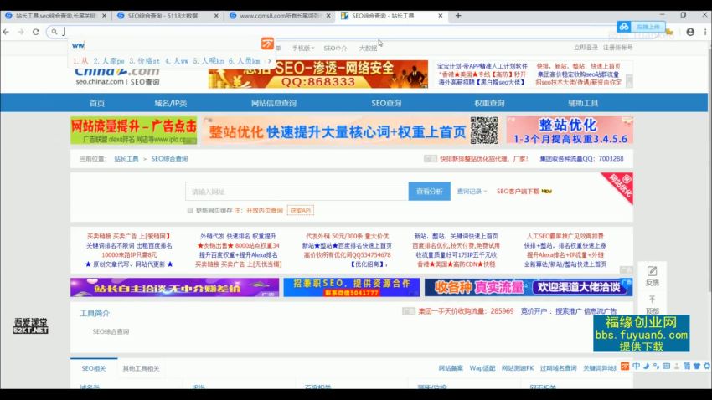Open the 反馈 feedback edit icon
This screenshot has width=712, height=400.
tap(652, 271)
